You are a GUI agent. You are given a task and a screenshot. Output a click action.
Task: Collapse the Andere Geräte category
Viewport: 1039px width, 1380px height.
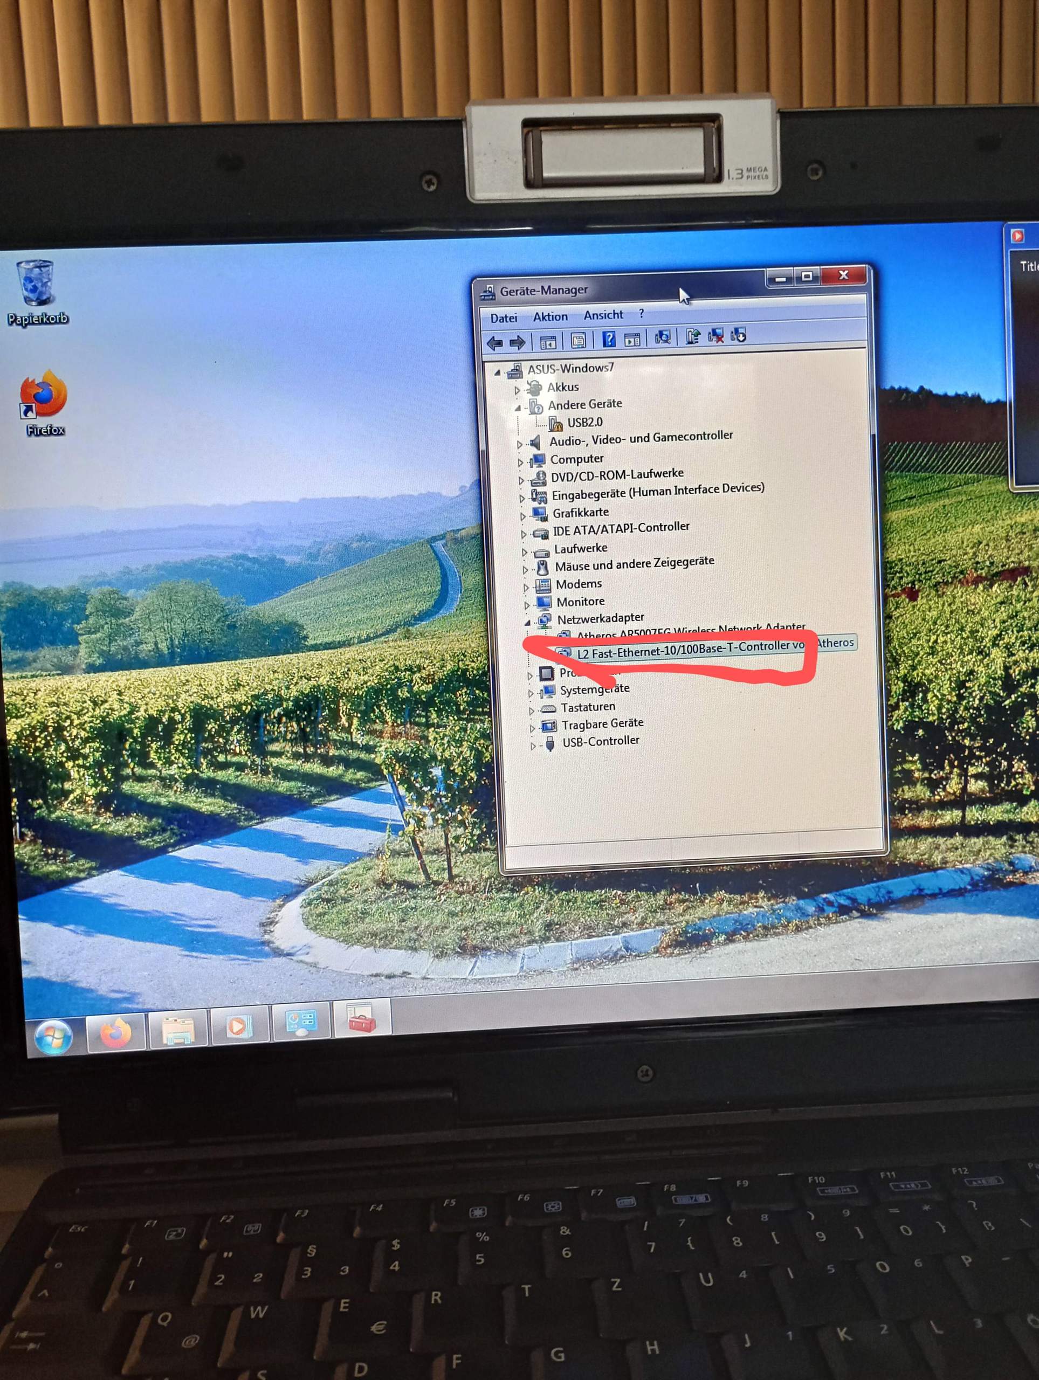518,408
